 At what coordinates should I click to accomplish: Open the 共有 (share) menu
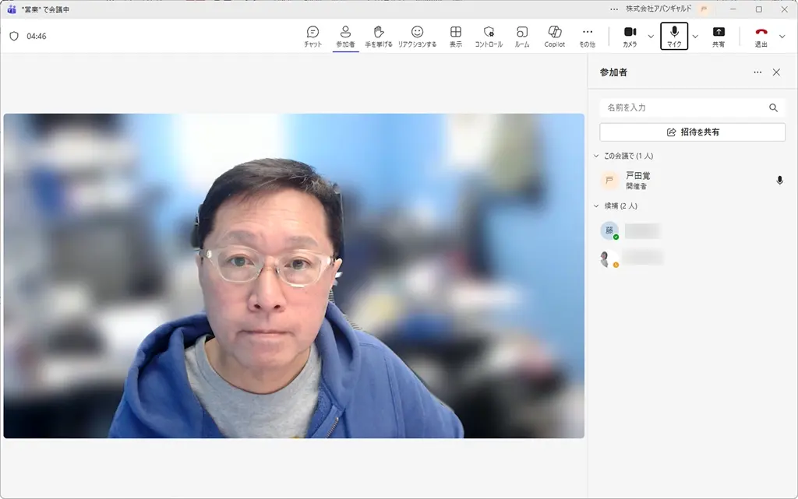pyautogui.click(x=719, y=36)
